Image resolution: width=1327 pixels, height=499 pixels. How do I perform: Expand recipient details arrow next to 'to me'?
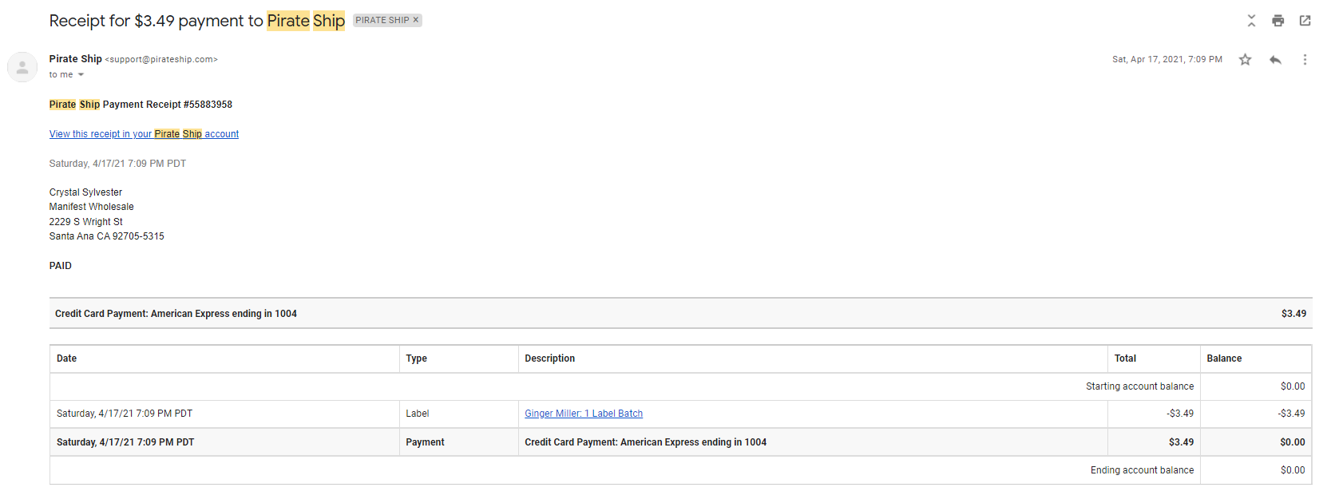pos(81,75)
